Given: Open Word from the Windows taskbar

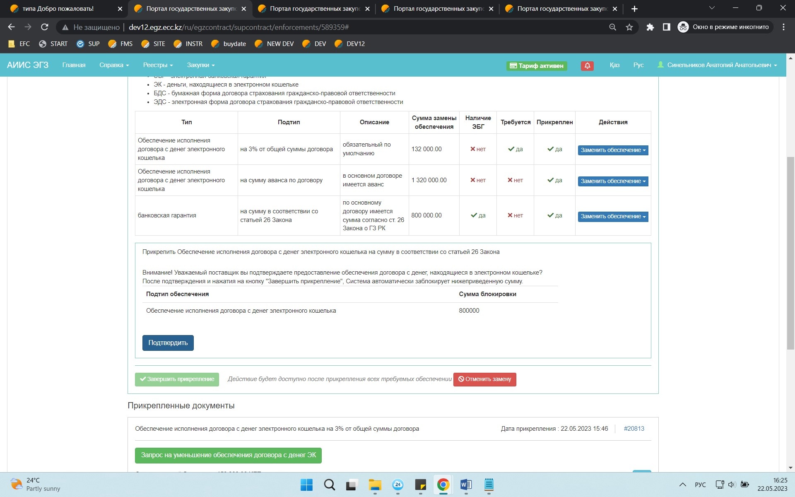Looking at the screenshot, I should click(465, 485).
